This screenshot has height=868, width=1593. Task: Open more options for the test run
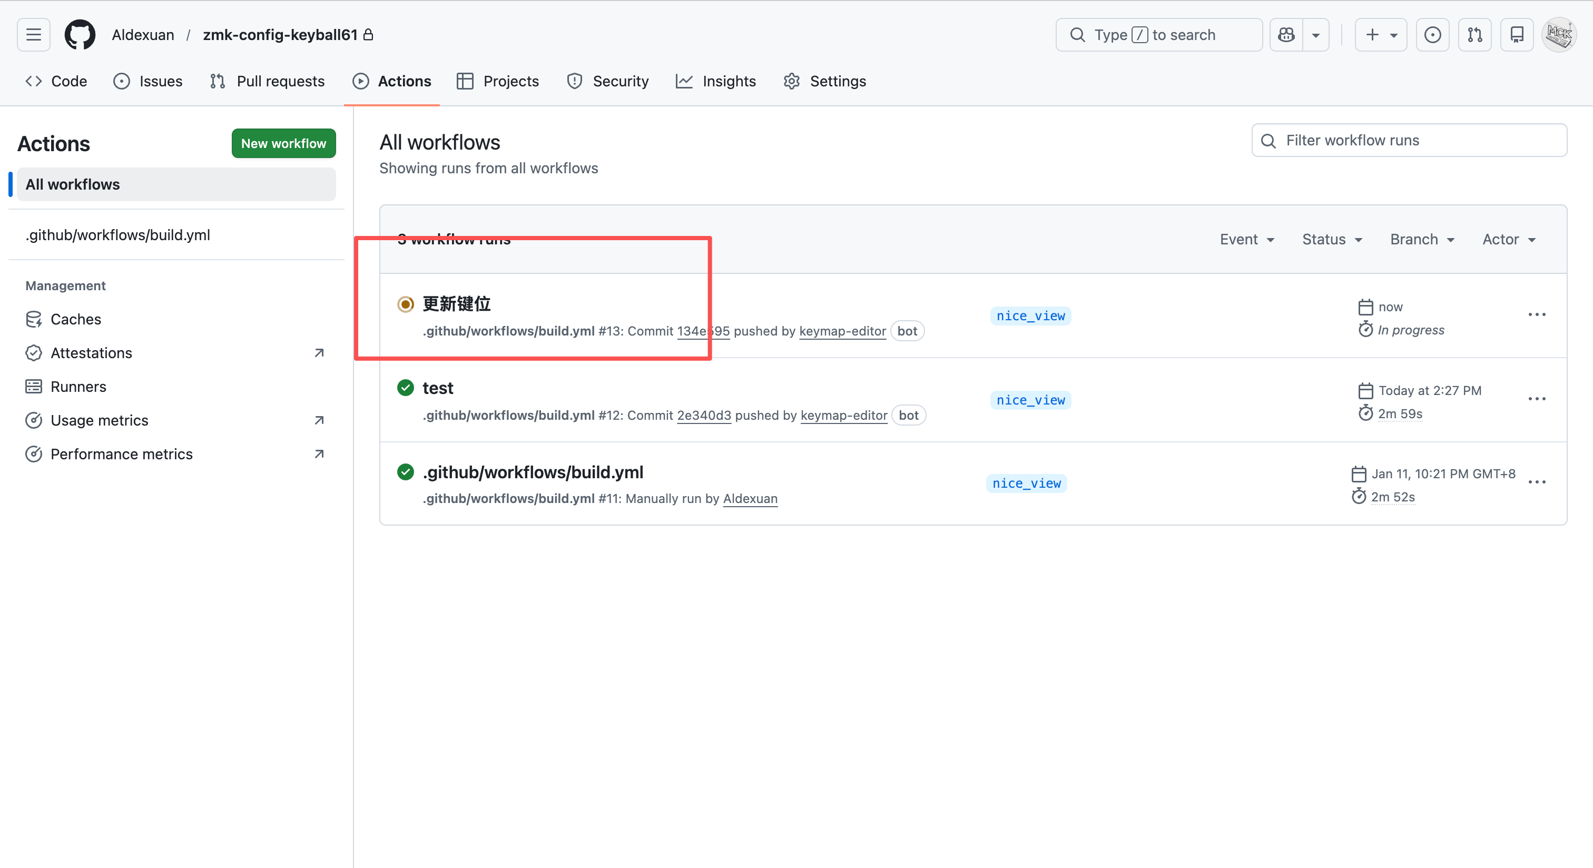click(x=1537, y=399)
